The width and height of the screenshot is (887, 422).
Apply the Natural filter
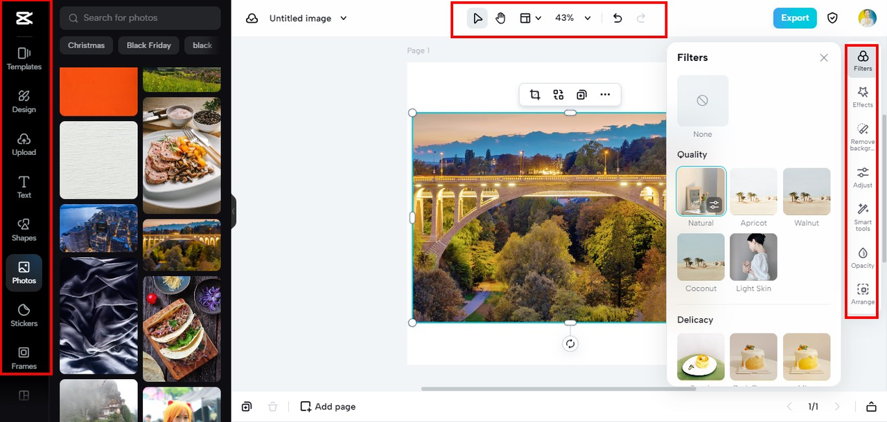[x=701, y=191]
